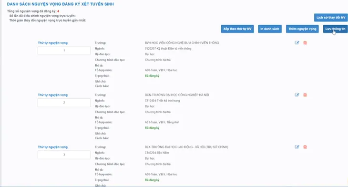Focus the order field containing 1
Screen dimensions: 348x187
(64, 51)
